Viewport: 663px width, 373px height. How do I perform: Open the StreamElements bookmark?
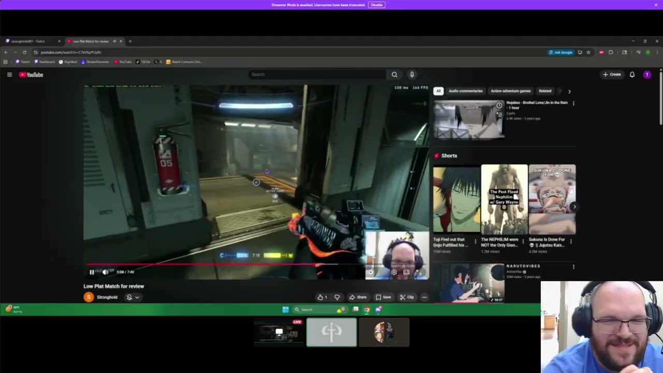coord(94,62)
